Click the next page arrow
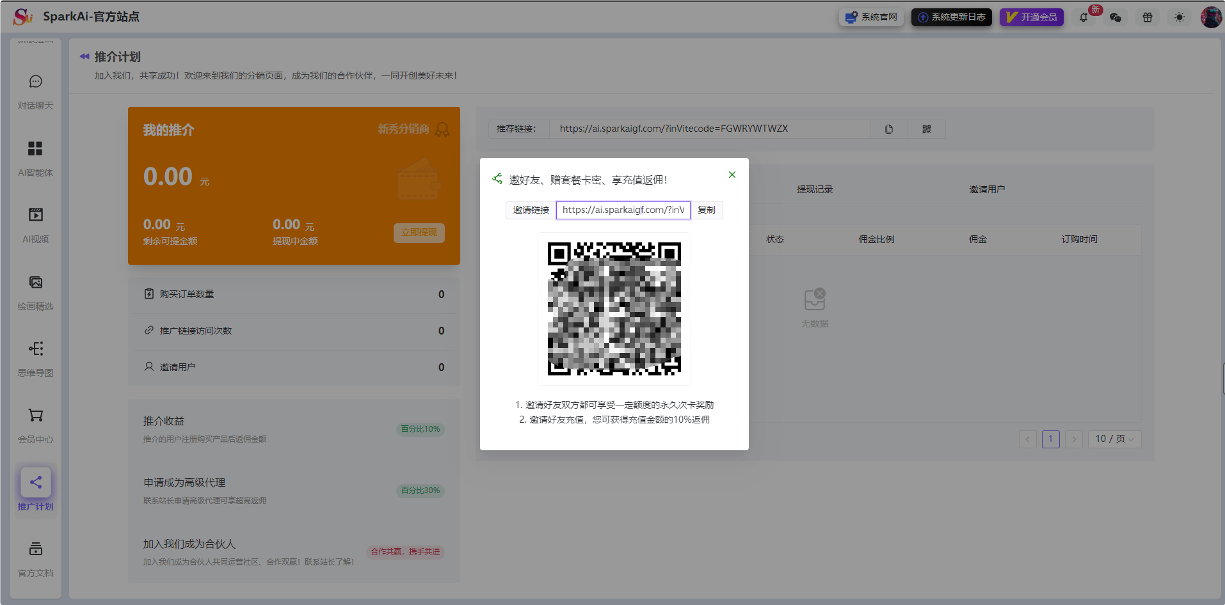This screenshot has height=605, width=1225. pos(1074,439)
